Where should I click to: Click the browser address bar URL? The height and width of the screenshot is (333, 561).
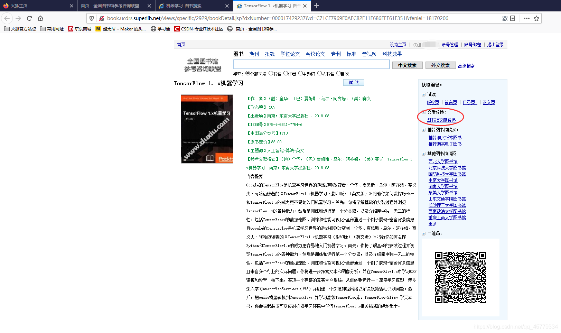point(278,18)
